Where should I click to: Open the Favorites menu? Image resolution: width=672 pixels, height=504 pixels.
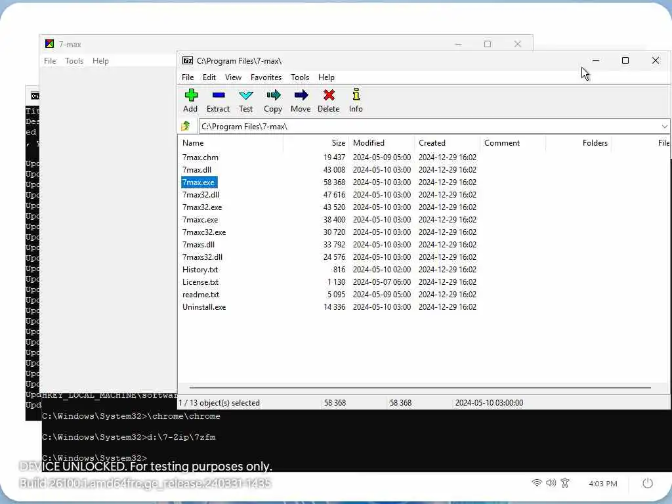[266, 77]
